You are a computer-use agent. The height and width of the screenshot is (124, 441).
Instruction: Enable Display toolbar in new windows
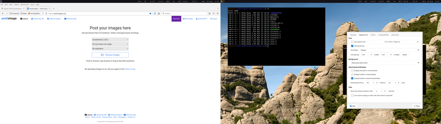(352, 74)
